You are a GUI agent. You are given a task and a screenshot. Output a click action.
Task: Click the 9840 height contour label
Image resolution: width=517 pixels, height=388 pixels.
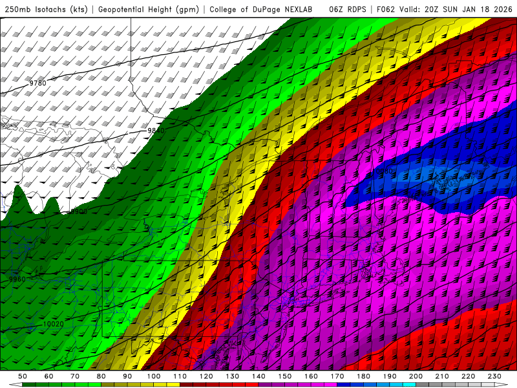point(156,131)
